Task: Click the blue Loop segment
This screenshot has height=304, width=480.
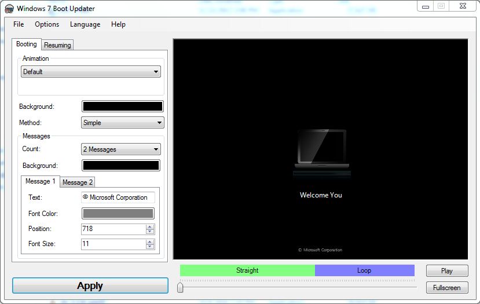Action: click(x=365, y=270)
